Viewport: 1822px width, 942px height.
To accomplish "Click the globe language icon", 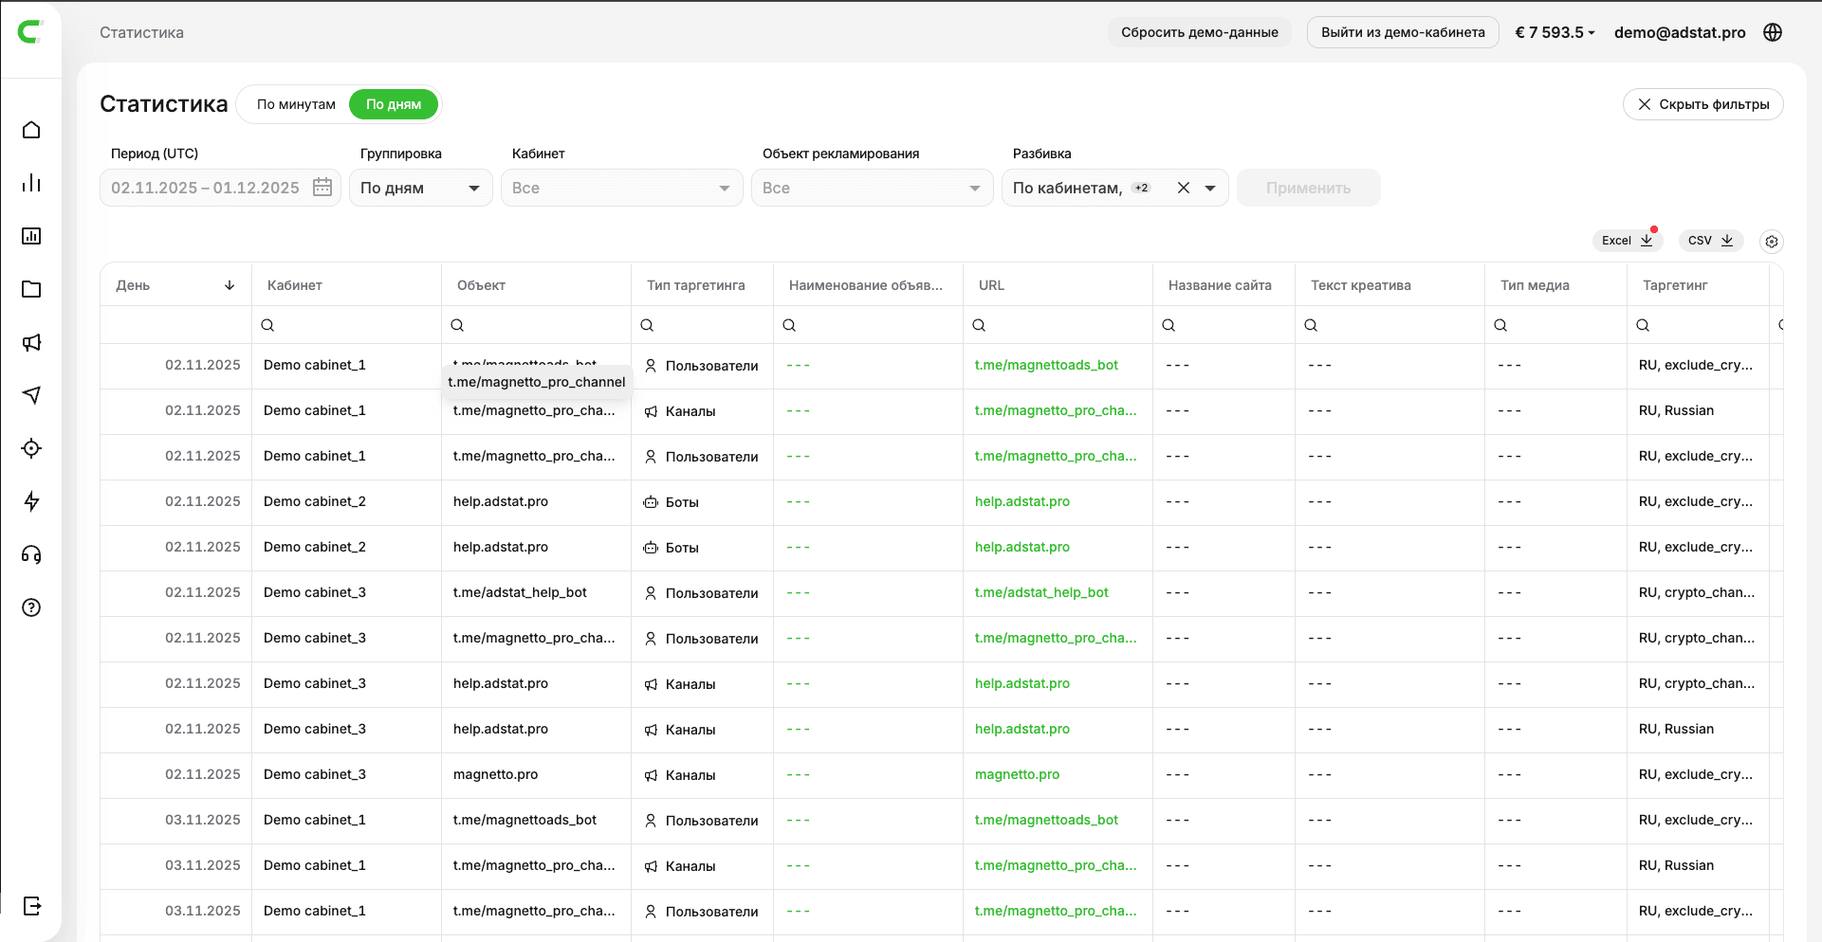I will pos(1772,32).
